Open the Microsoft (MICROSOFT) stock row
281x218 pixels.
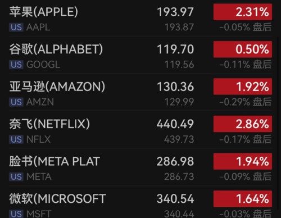coord(140,202)
